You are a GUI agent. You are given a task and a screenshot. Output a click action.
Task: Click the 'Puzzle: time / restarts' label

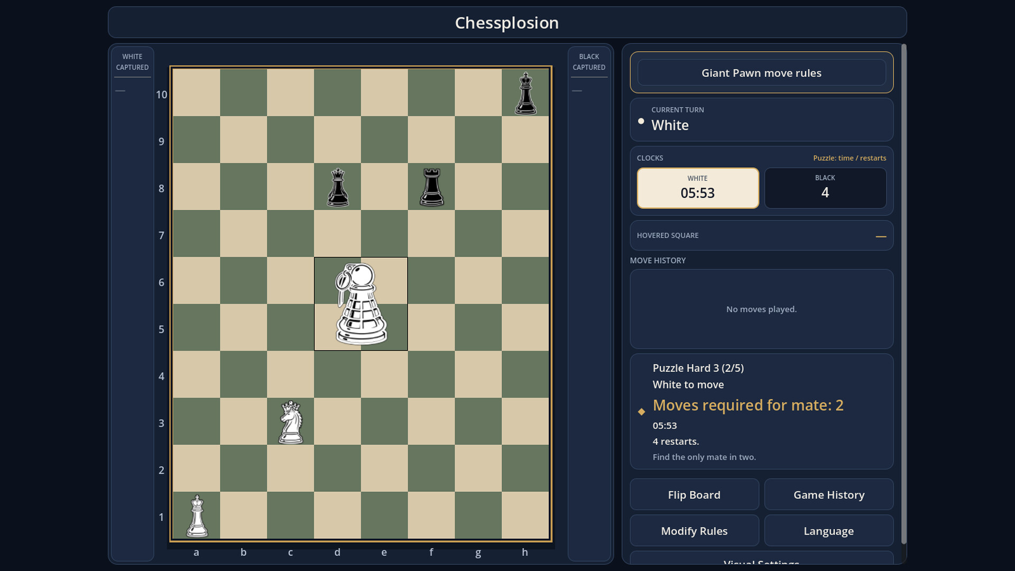pos(850,158)
